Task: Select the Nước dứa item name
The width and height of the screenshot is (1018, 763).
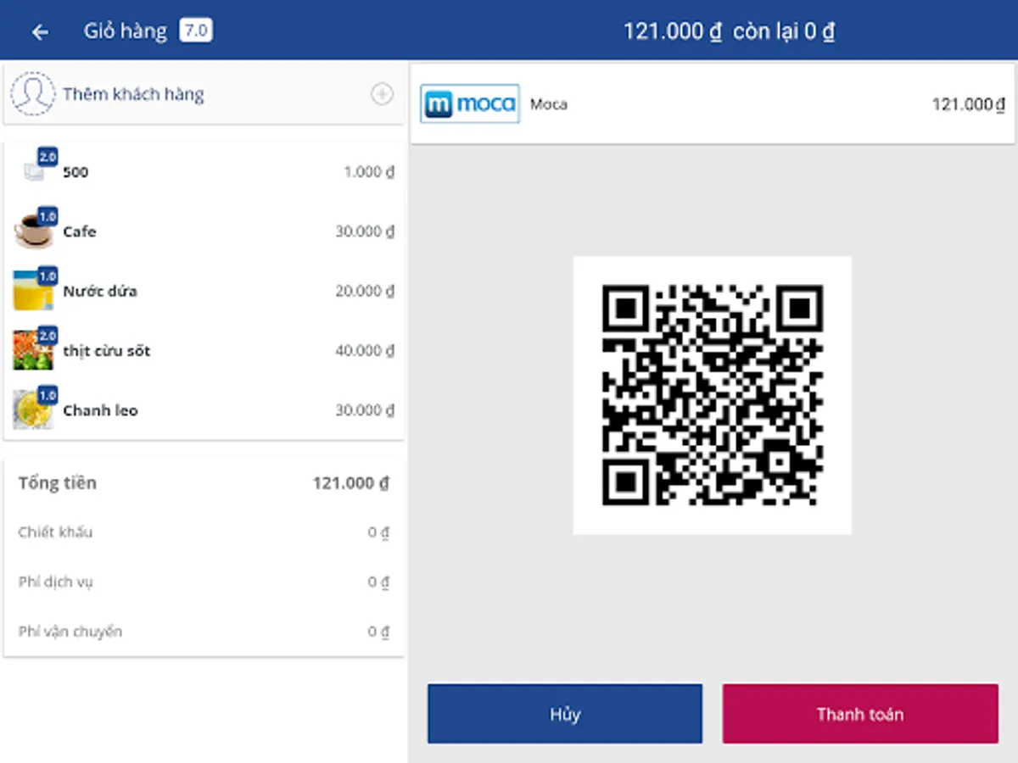Action: coord(100,291)
